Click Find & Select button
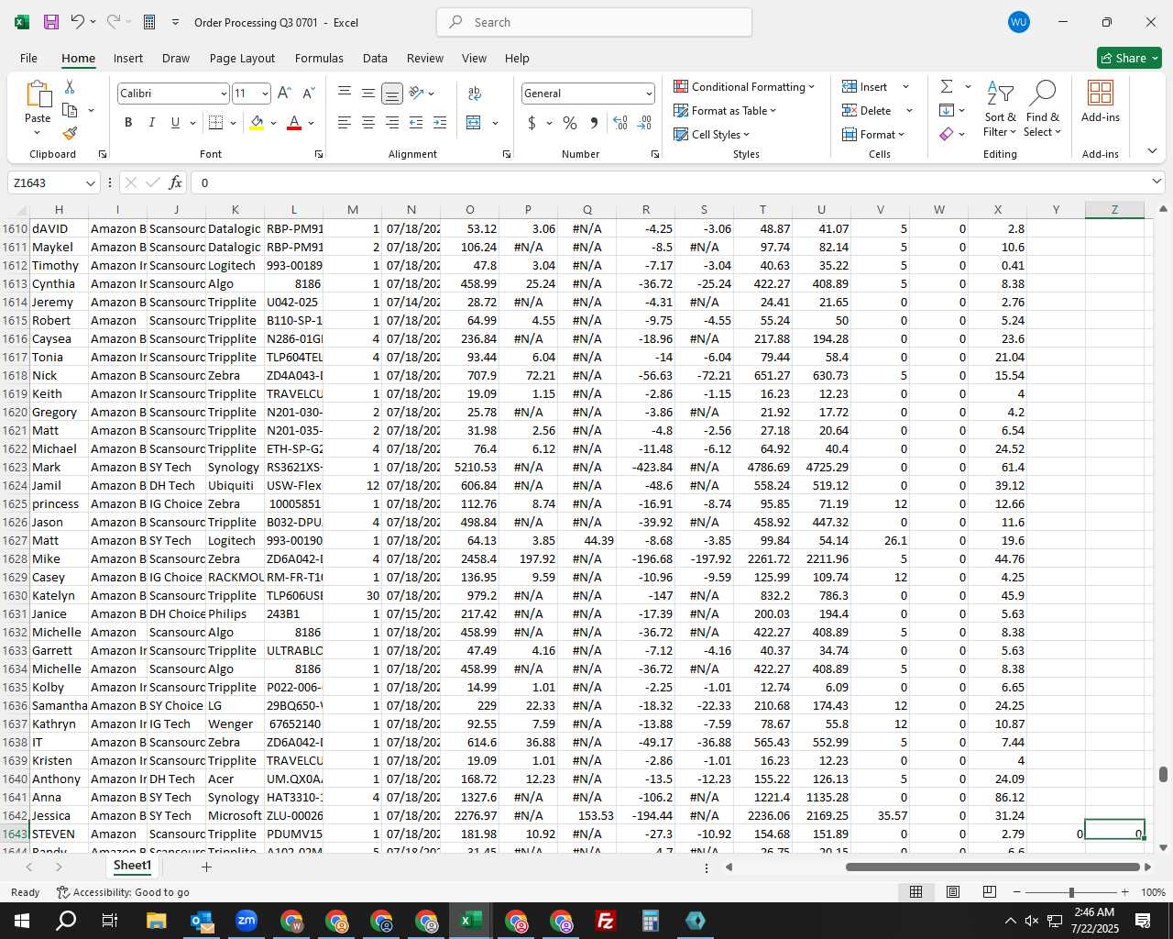The image size is (1173, 939). (1043, 109)
